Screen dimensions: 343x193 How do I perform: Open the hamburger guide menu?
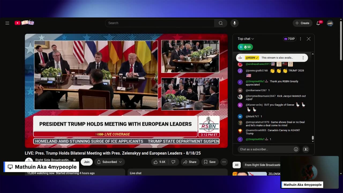click(x=7, y=23)
